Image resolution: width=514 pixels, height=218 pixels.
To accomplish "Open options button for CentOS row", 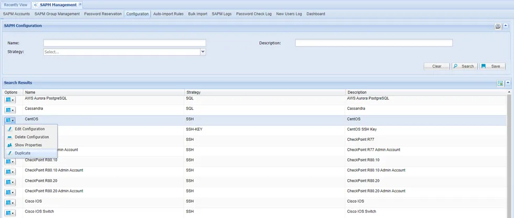I will (10, 120).
